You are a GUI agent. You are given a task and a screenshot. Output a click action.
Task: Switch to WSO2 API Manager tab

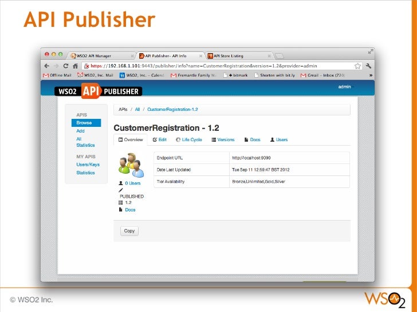click(x=101, y=56)
